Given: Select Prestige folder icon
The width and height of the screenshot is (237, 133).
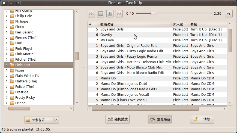Looking at the screenshot, I should pyautogui.click(x=12, y=92).
